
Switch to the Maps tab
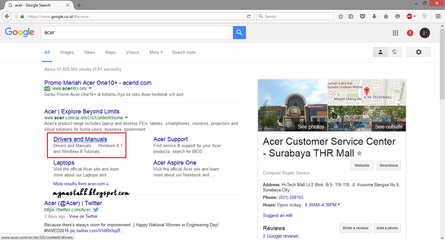click(110, 52)
